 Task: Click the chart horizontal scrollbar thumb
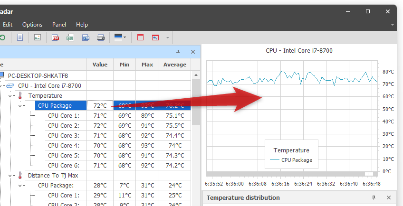click(x=369, y=174)
